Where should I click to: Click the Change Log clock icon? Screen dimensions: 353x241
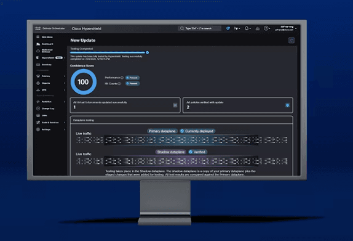pos(38,108)
